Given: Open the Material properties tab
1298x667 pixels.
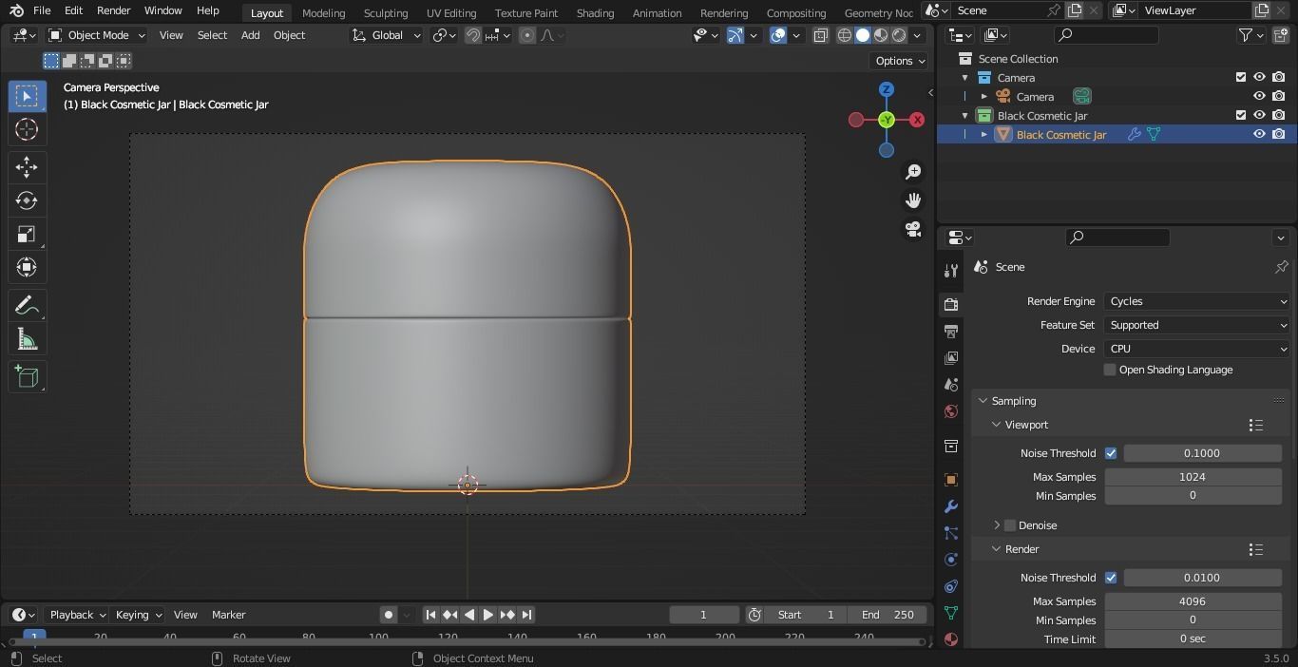Looking at the screenshot, I should coord(951,639).
